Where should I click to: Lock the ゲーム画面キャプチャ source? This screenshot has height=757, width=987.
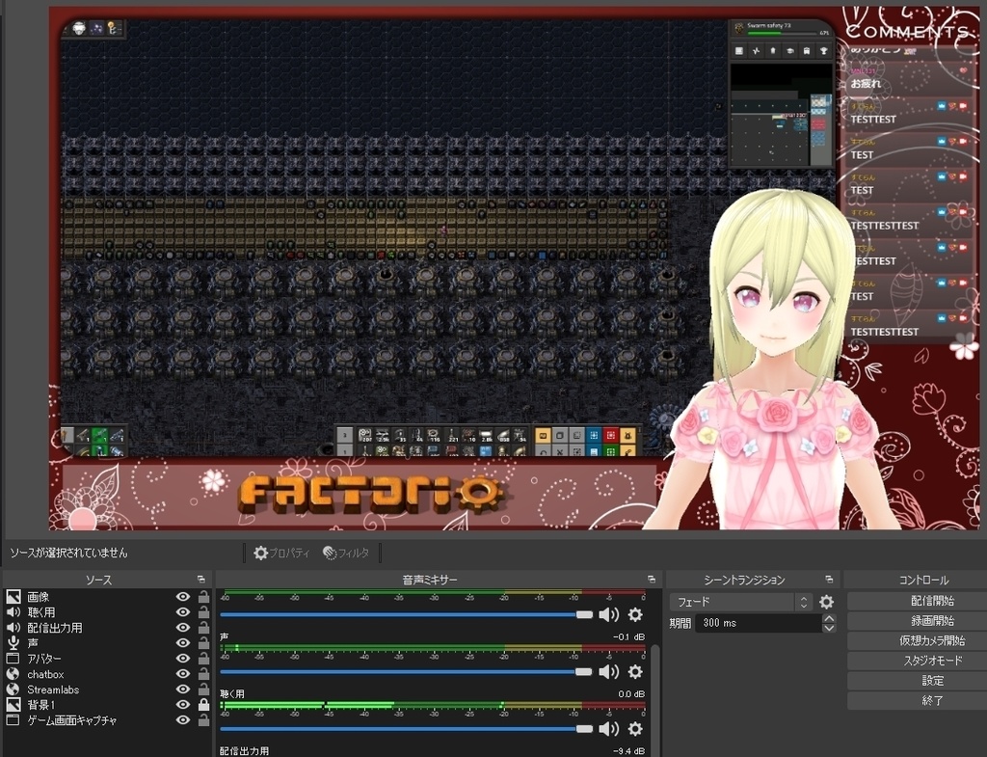204,719
